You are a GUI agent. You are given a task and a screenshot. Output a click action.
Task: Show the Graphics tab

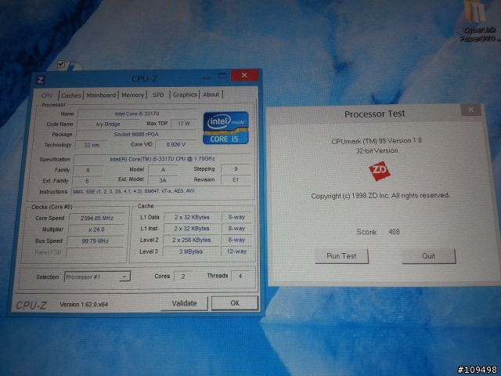click(x=185, y=95)
